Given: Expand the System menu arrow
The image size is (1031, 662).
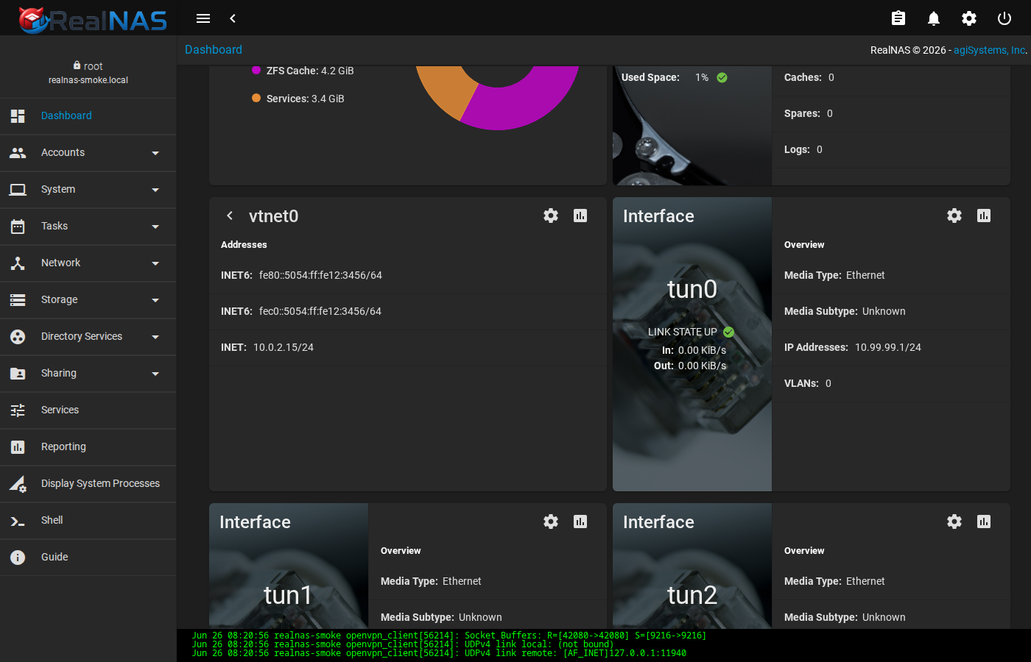Looking at the screenshot, I should [155, 190].
